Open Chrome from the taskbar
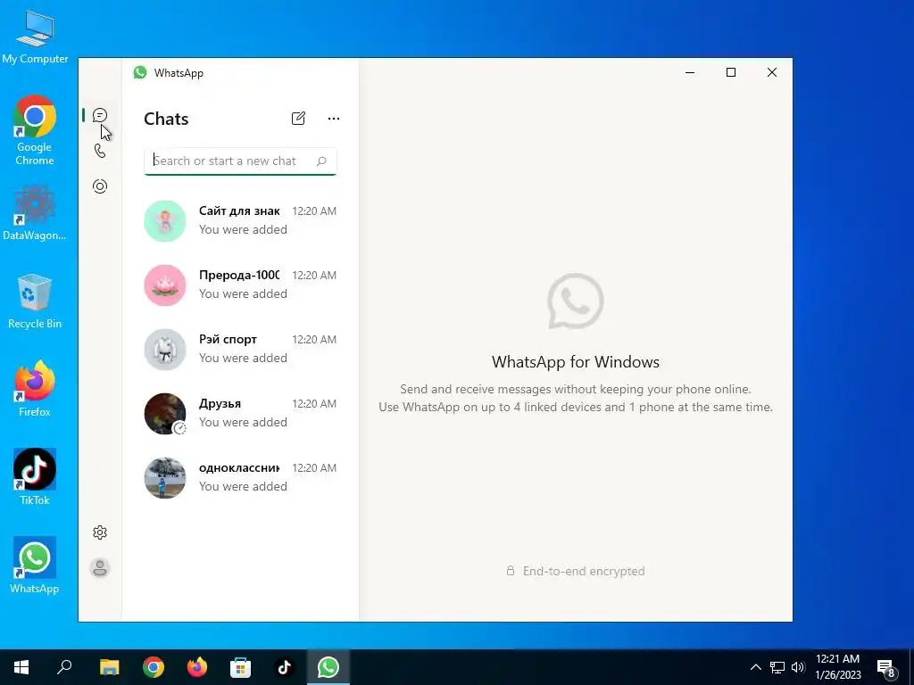Image resolution: width=914 pixels, height=685 pixels. tap(154, 667)
